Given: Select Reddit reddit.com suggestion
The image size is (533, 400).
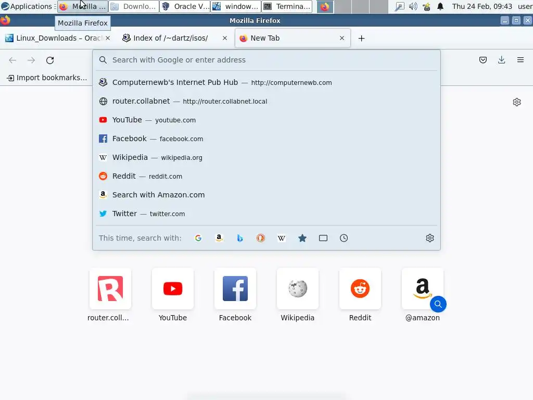Looking at the screenshot, I should pyautogui.click(x=266, y=176).
